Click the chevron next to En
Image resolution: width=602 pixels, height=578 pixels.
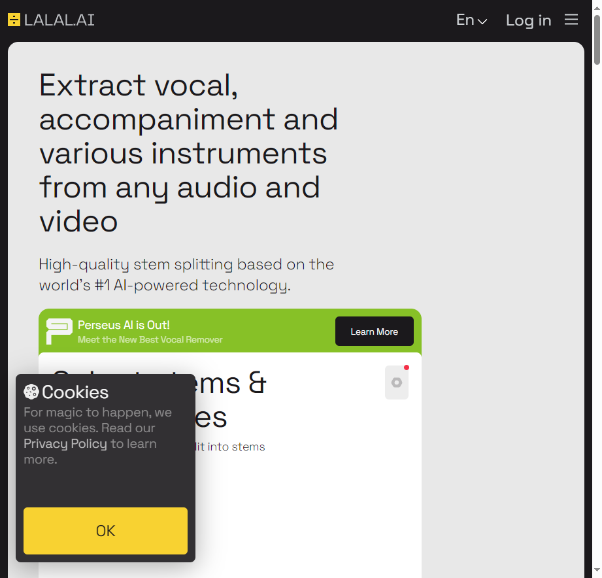(x=482, y=22)
